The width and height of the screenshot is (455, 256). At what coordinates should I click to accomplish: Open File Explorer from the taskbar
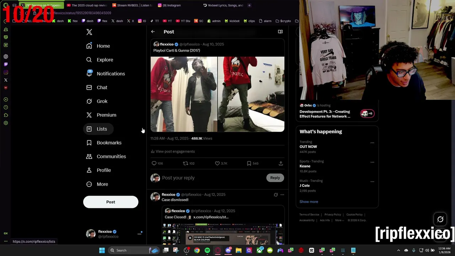click(239, 250)
